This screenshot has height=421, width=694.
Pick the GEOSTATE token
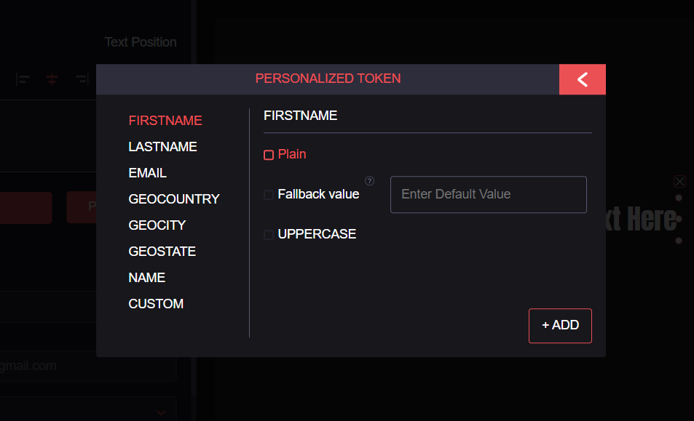coord(162,252)
